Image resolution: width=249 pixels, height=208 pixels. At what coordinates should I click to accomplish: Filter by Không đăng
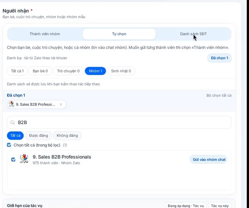click(67, 136)
